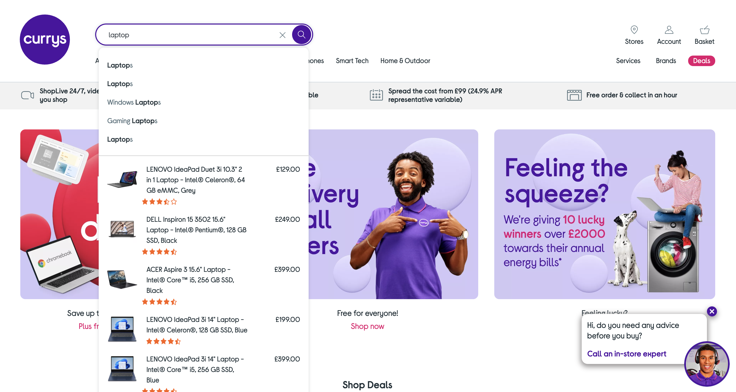Click the Lenovo IdeaPad 3i £199 thumbnail image
The width and height of the screenshot is (736, 392).
tap(122, 329)
